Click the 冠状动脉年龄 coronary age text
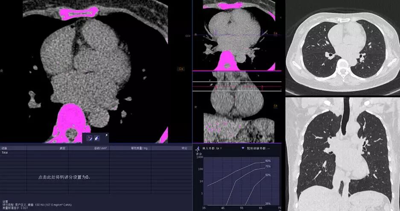This screenshot has height=211, width=400. tap(259, 148)
